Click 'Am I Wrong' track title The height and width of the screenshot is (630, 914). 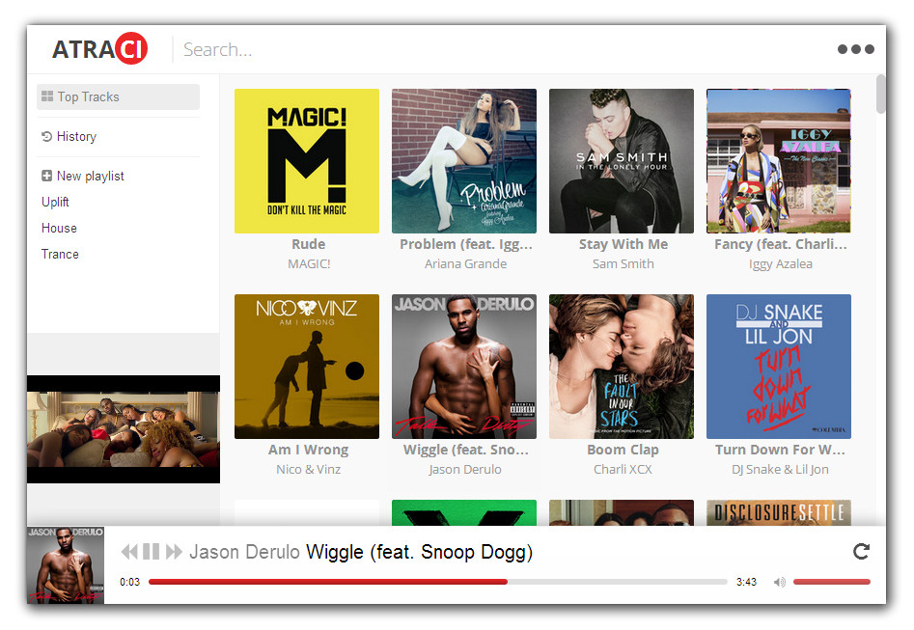[x=308, y=450]
